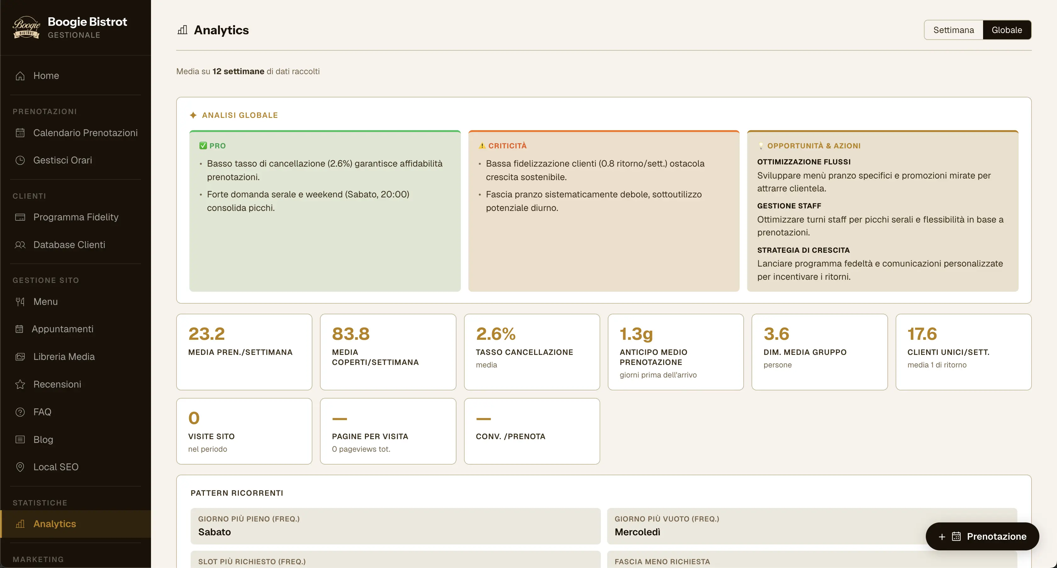Viewport: 1057px width, 568px height.
Task: Click the Analytics header chart icon
Action: [x=182, y=30]
